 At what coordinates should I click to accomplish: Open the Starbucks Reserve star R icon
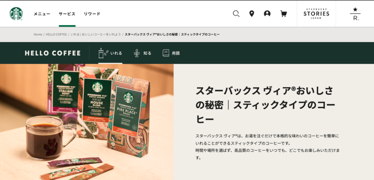coord(355,14)
